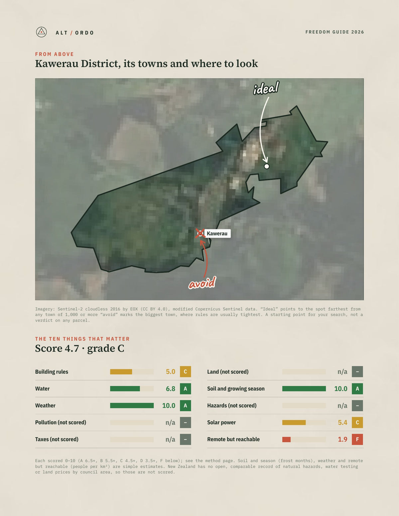Click the Building rules row label

coord(52,372)
